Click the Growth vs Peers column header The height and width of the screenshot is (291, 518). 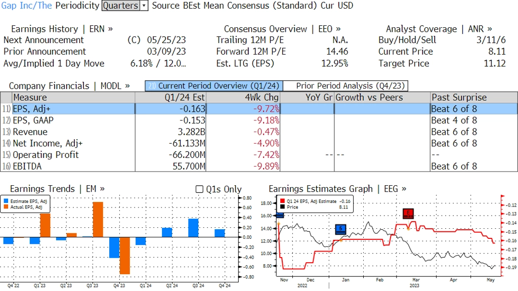click(x=382, y=98)
